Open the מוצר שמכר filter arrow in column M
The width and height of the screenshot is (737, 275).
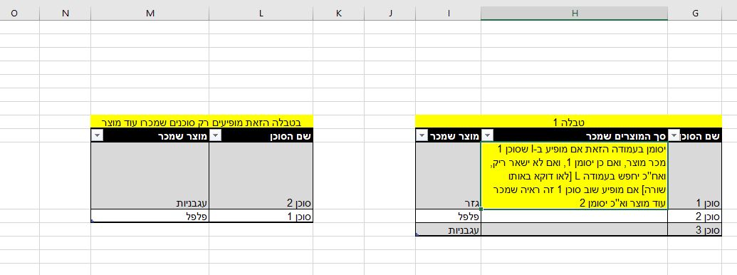(x=97, y=136)
